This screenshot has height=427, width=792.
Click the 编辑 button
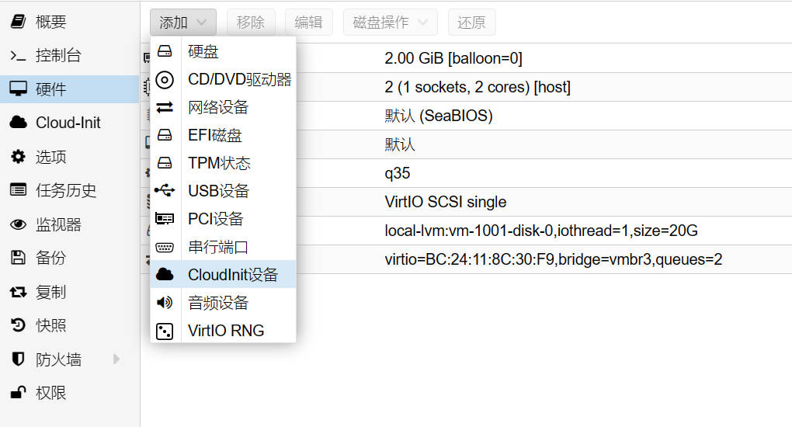point(308,23)
